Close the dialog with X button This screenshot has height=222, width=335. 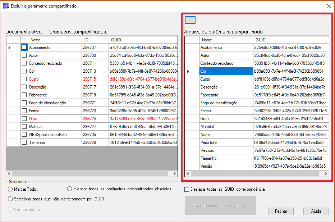(329, 6)
